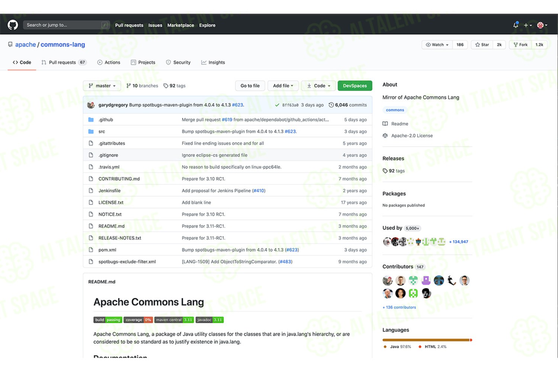The height and width of the screenshot is (372, 558).
Task: Click the coverage 0% badge
Action: click(138, 320)
